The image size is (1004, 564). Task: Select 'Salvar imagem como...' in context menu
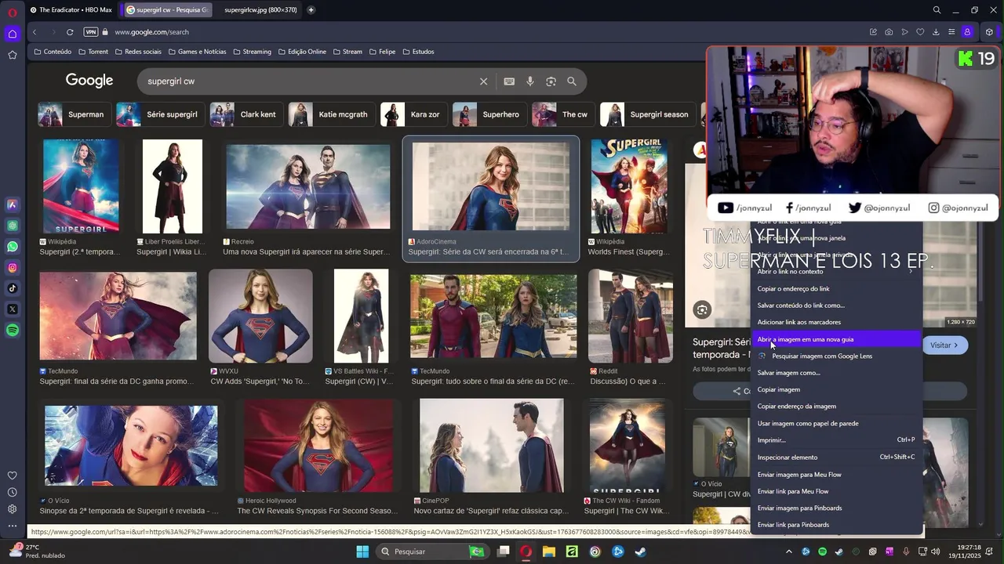[x=836, y=373]
